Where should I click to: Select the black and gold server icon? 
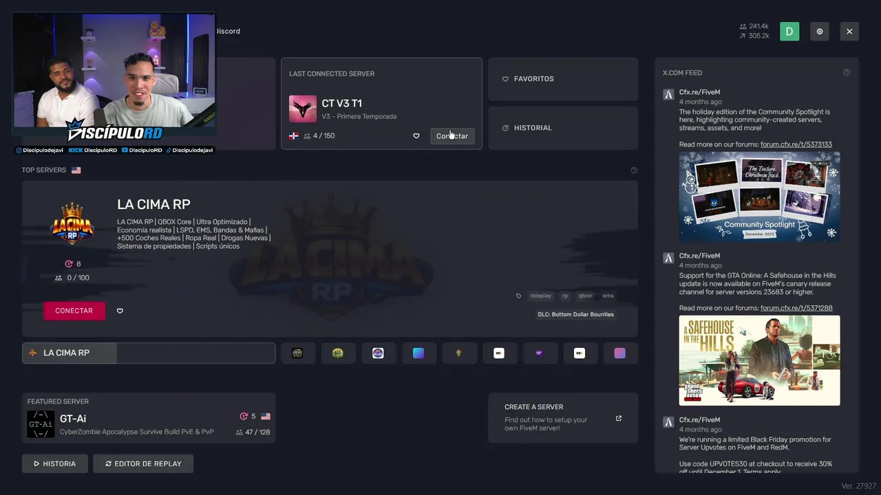(x=297, y=353)
